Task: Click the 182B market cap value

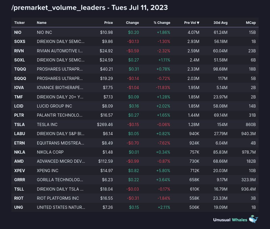Action: pyautogui.click(x=251, y=161)
